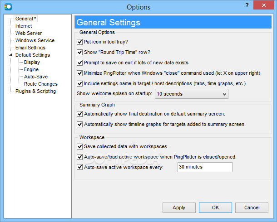The width and height of the screenshot is (277, 222).
Task: Open the Internet settings page
Action: pos(24,26)
